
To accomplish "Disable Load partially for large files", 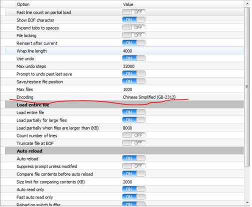I will click(x=133, y=120).
